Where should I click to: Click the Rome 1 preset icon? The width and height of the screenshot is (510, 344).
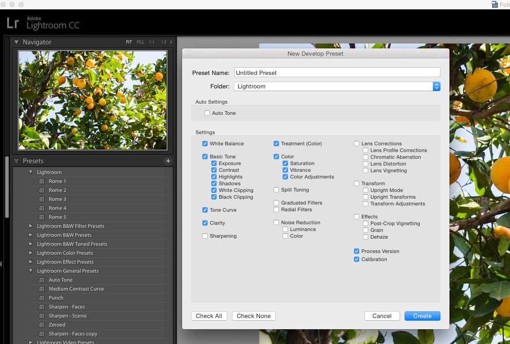pyautogui.click(x=42, y=181)
